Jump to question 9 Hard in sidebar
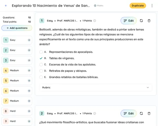Viewport: 158px width, 126px height. pos(17,121)
